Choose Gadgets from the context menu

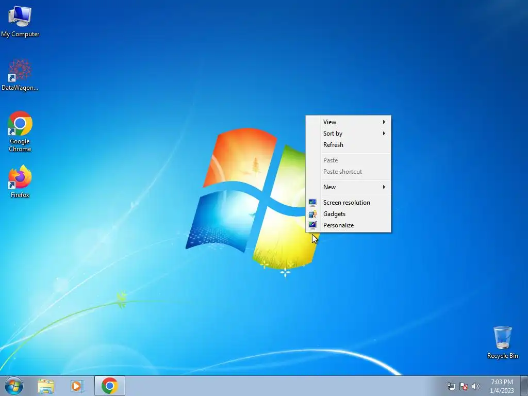(x=349, y=214)
